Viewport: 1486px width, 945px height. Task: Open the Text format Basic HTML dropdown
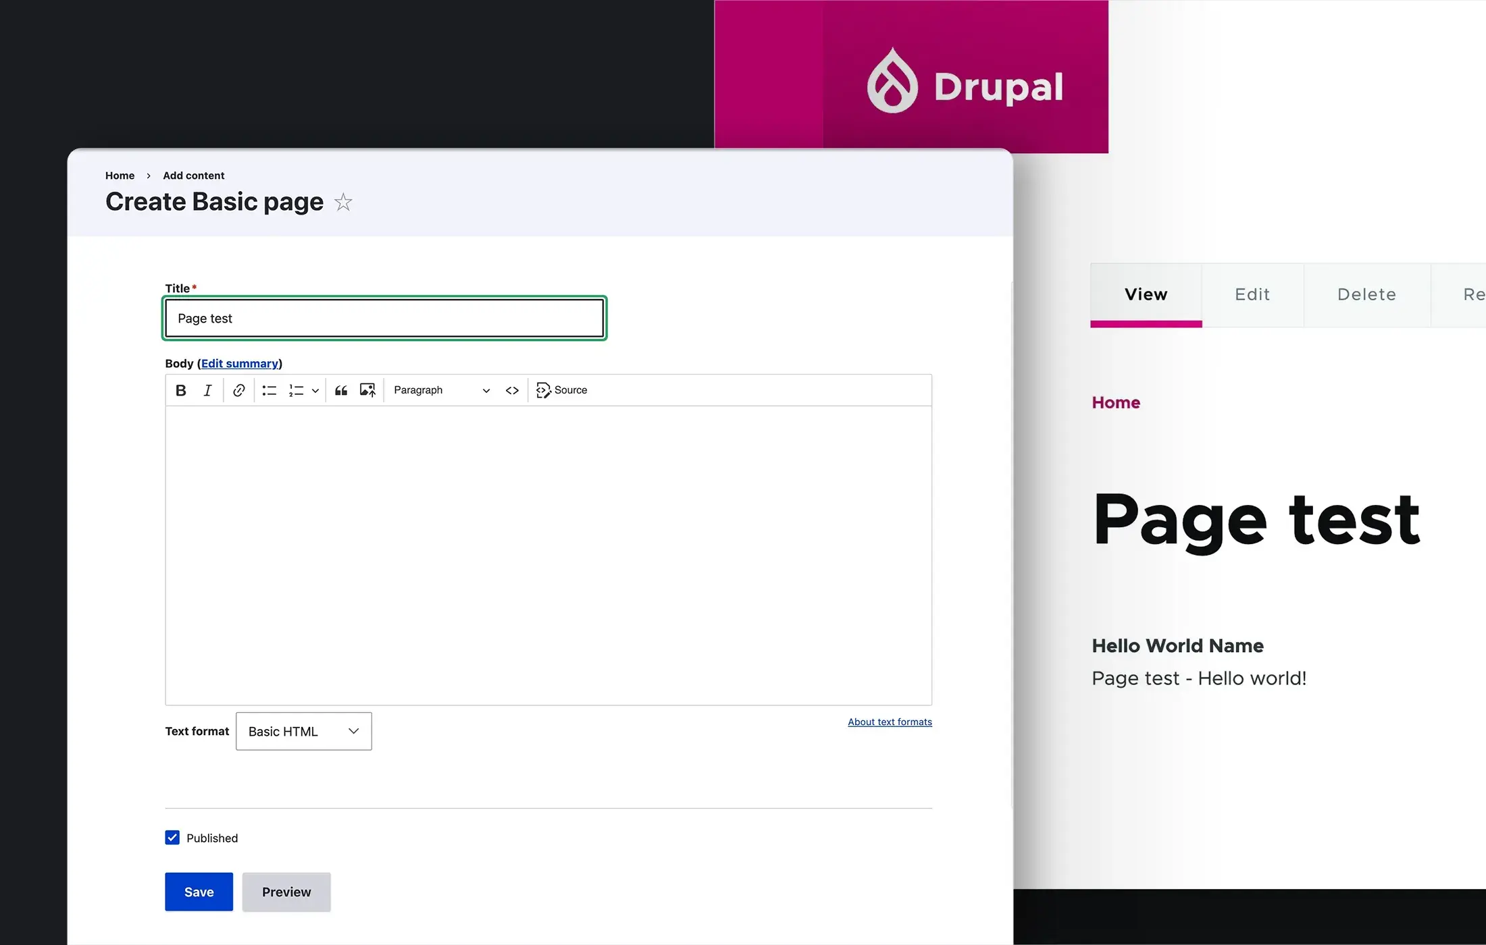click(x=304, y=731)
